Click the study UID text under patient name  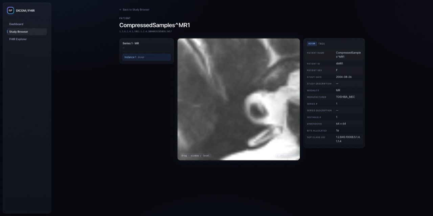(x=145, y=31)
